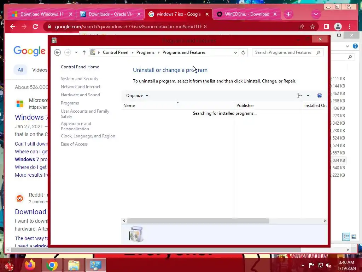
Task: Select Programs and Features breadcrumb
Action: (x=184, y=52)
